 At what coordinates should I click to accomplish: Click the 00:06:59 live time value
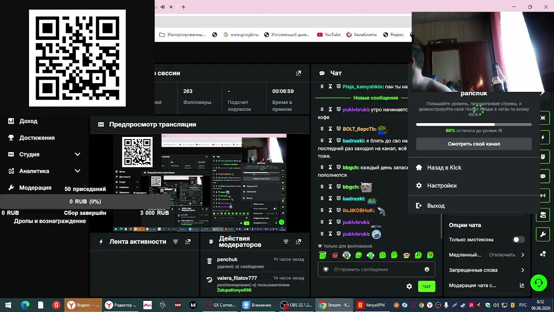click(x=283, y=91)
